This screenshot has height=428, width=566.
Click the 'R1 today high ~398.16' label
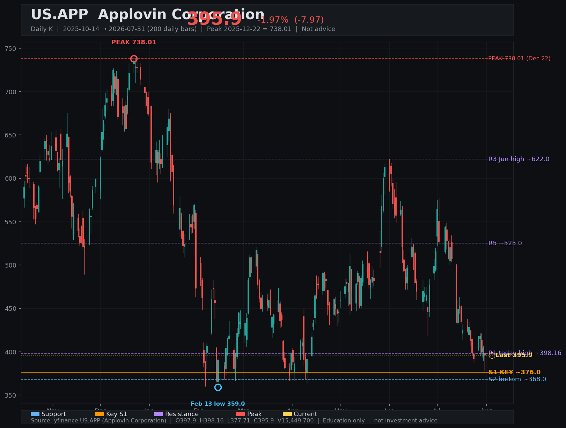click(x=525, y=353)
